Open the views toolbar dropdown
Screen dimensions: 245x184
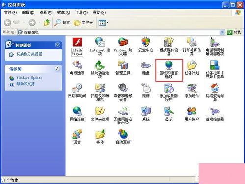pyautogui.click(x=103, y=23)
